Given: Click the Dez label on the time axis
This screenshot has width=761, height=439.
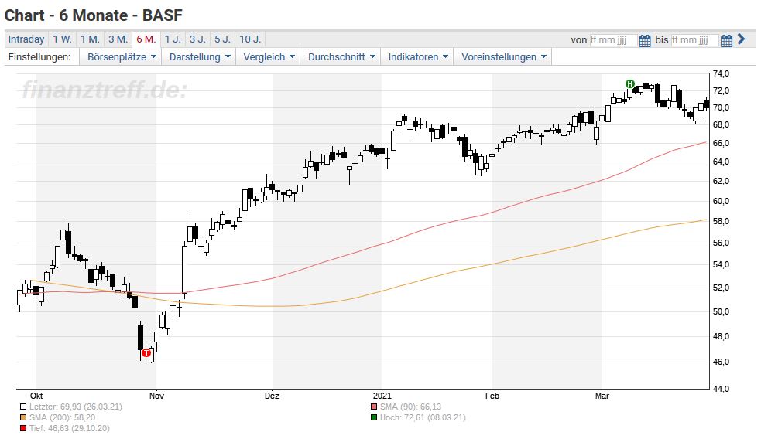Looking at the screenshot, I should point(272,396).
